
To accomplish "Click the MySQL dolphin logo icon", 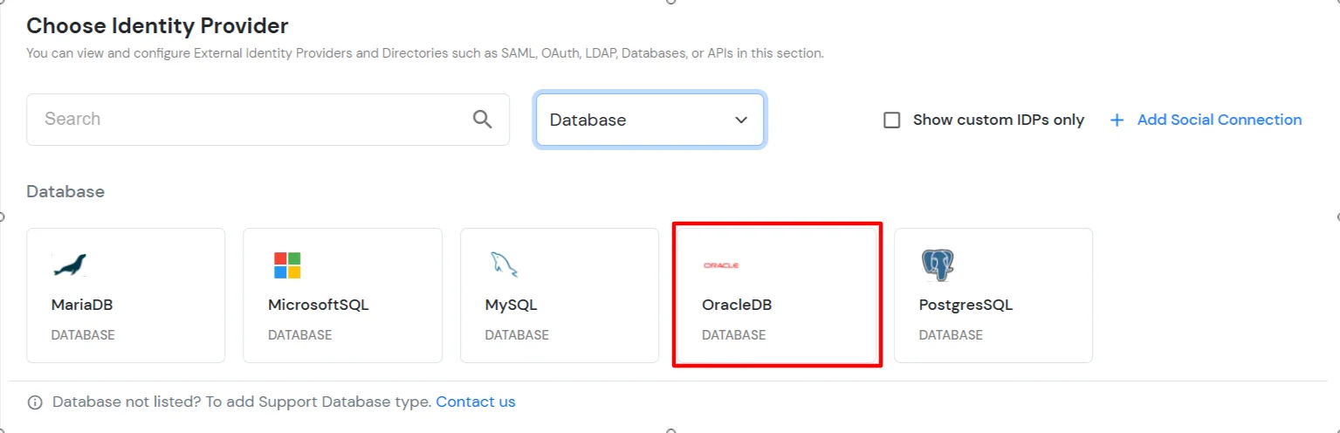I will (x=503, y=265).
